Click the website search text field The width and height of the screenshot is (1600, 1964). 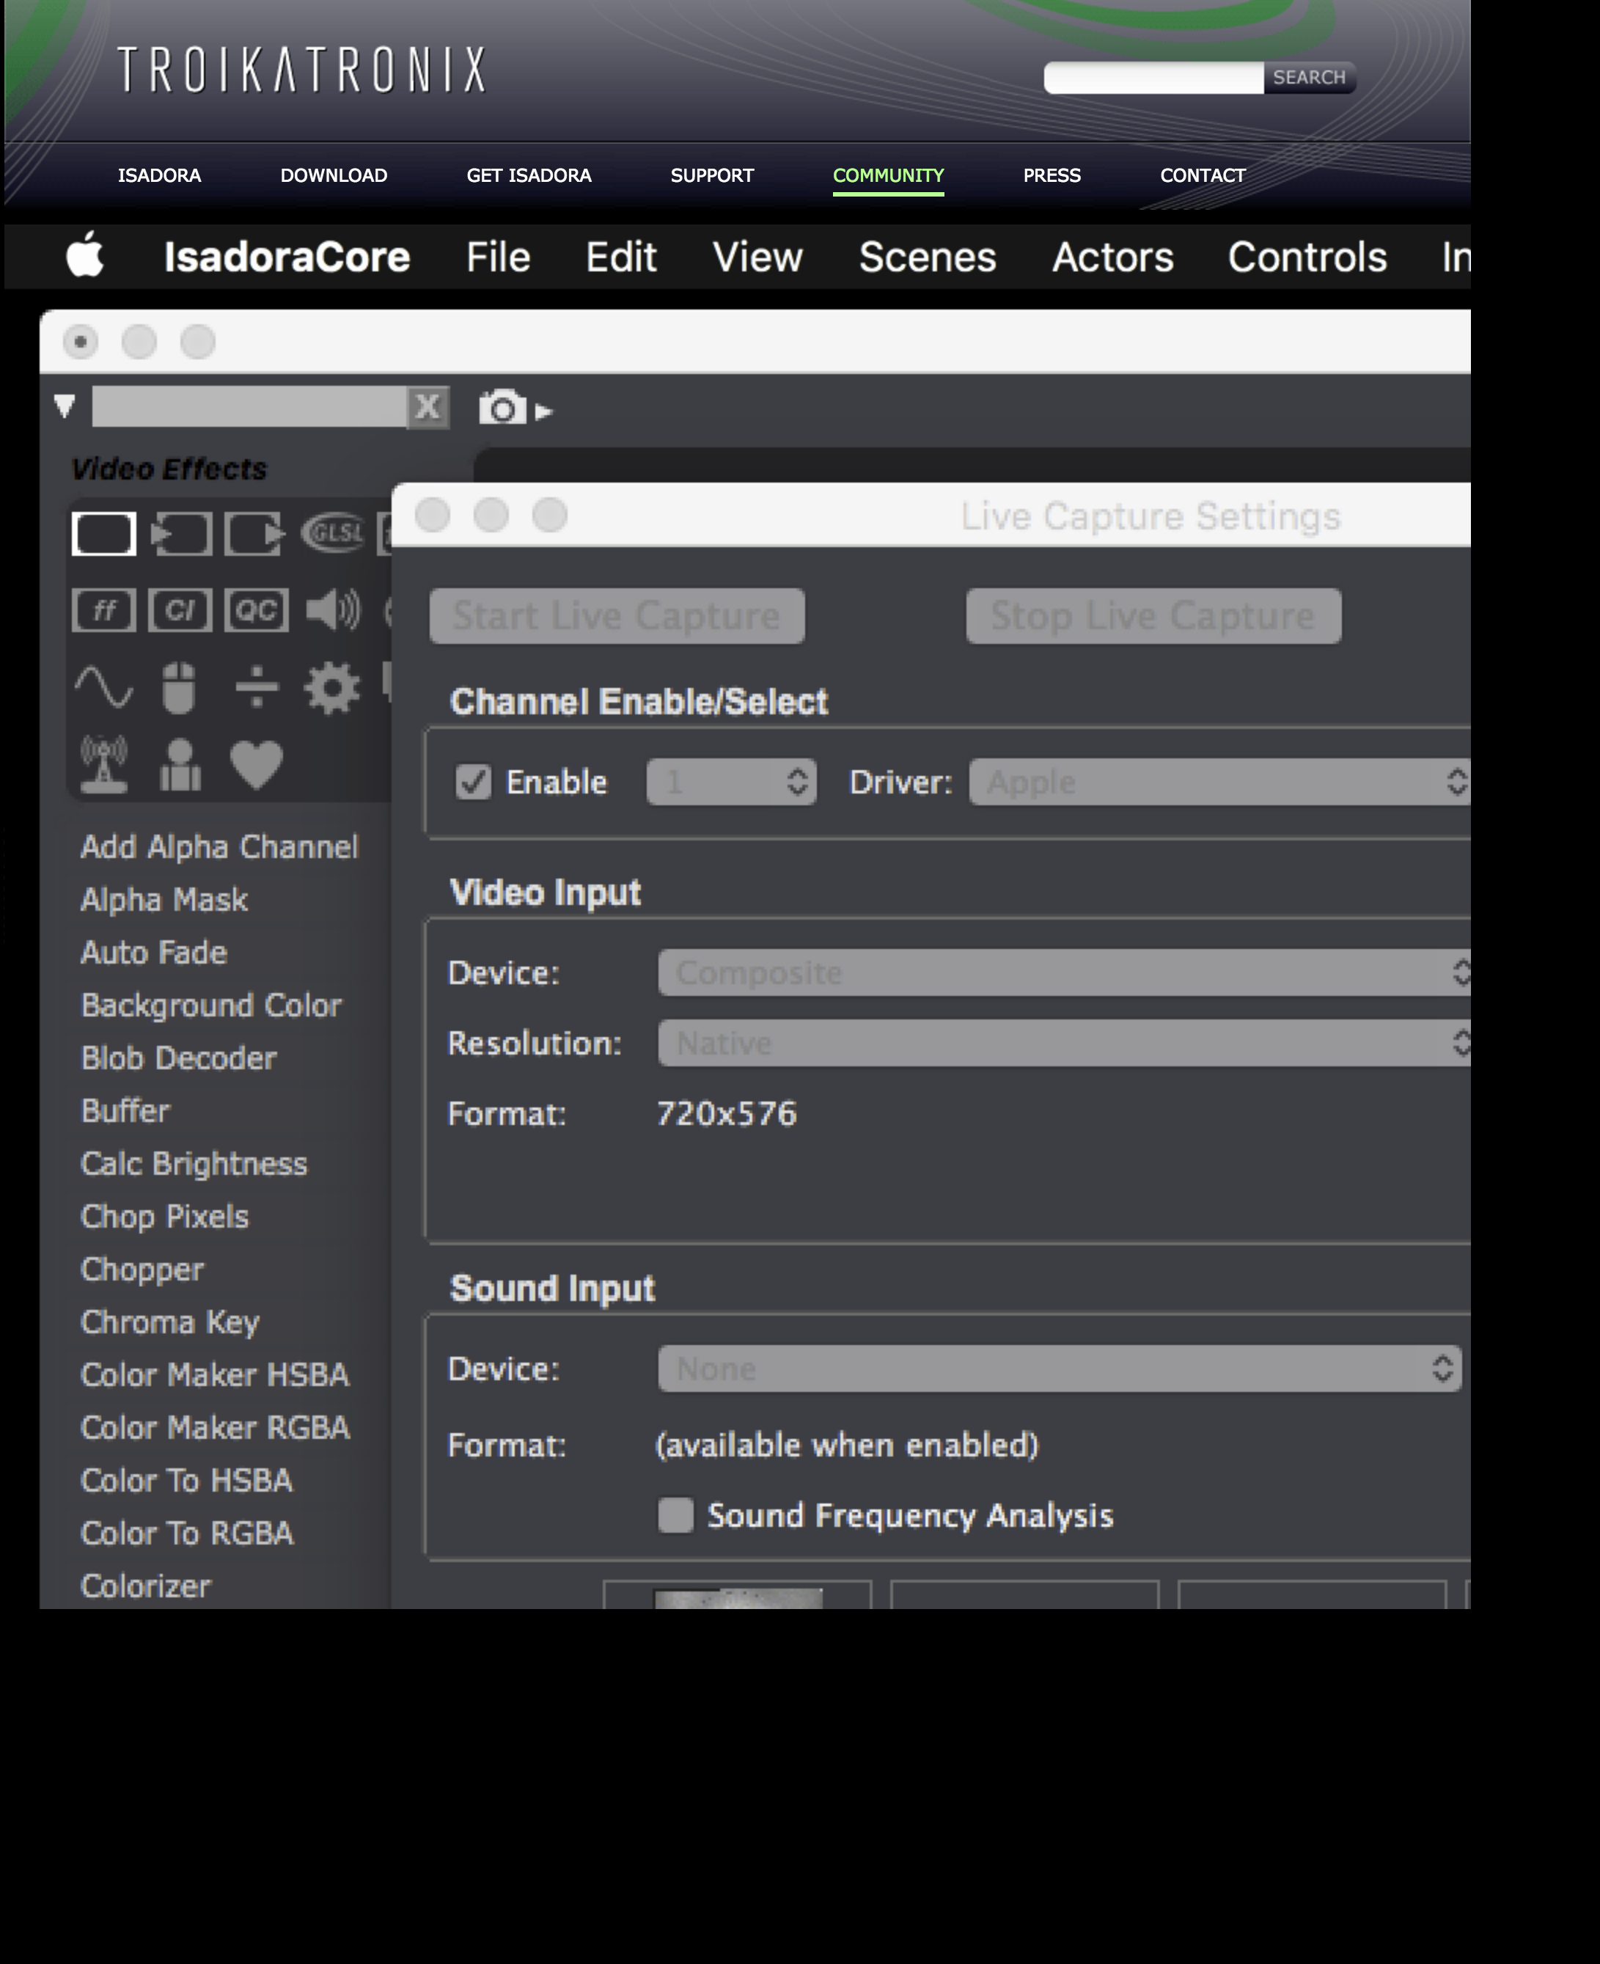tap(1153, 78)
